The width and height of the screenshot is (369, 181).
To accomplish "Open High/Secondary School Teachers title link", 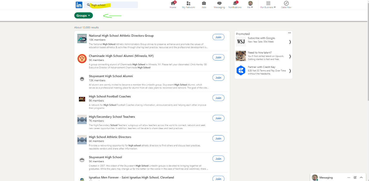I will 112,117.
